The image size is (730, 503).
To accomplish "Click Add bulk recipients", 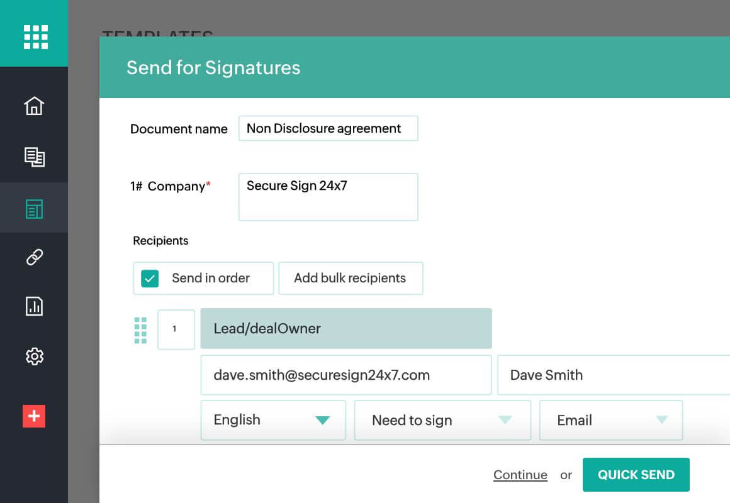I will click(351, 278).
